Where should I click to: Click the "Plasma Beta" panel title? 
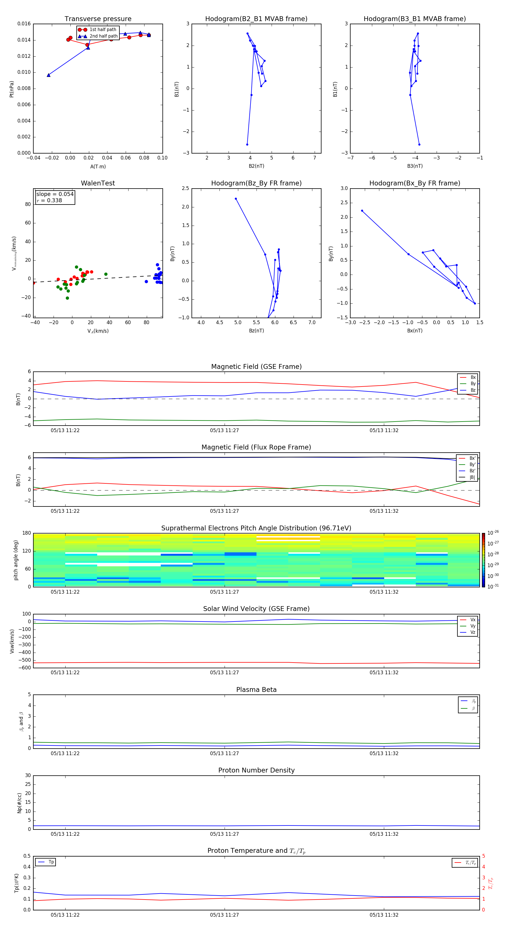[256, 690]
